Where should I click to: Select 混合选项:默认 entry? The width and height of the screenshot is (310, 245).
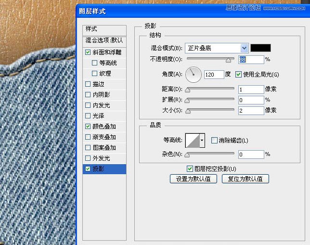coord(104,41)
